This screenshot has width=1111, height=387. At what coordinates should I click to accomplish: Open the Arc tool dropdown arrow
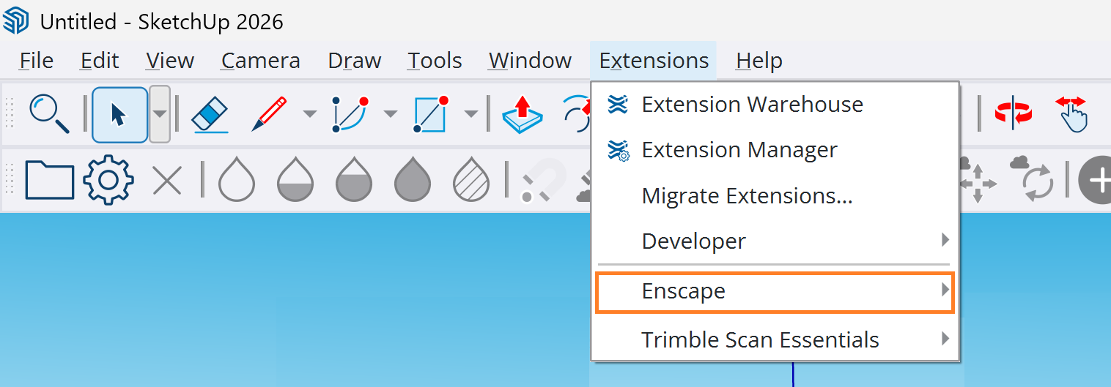coord(391,114)
